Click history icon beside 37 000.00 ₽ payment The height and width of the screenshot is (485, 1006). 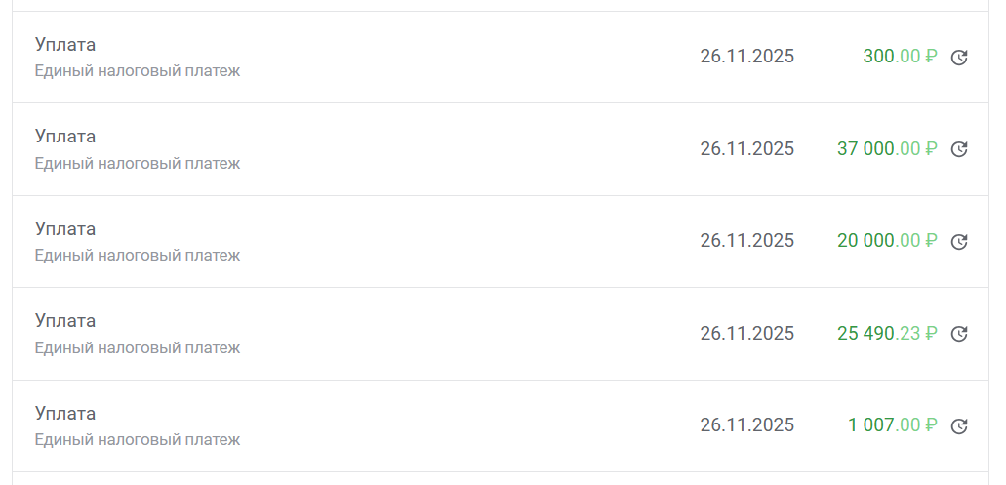point(959,149)
